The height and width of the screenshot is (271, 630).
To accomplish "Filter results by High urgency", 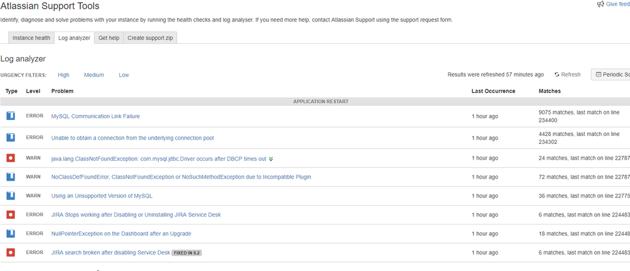I will point(64,75).
